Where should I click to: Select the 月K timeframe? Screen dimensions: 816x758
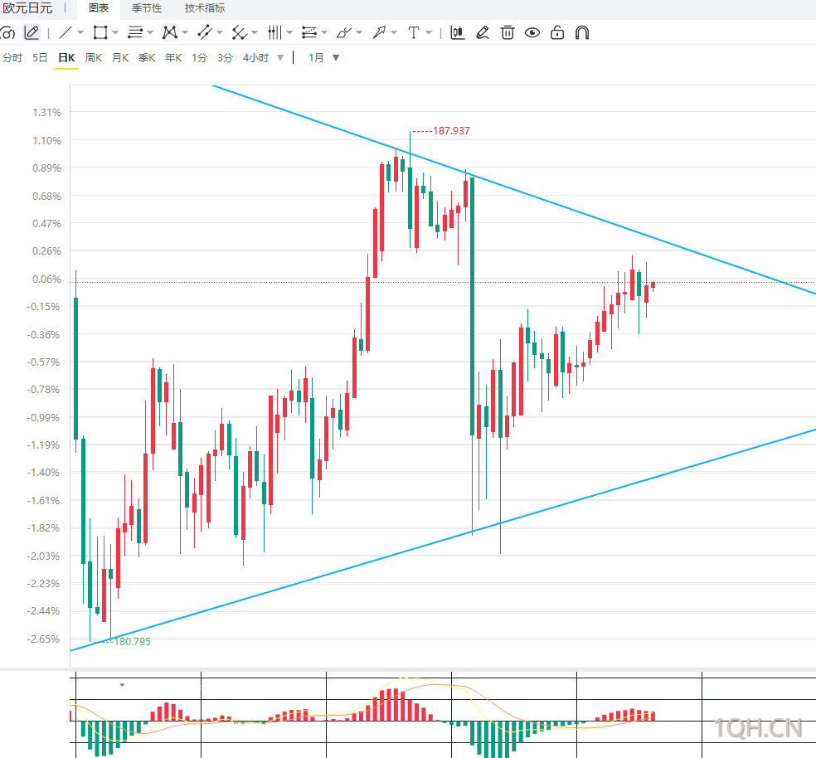(x=120, y=58)
